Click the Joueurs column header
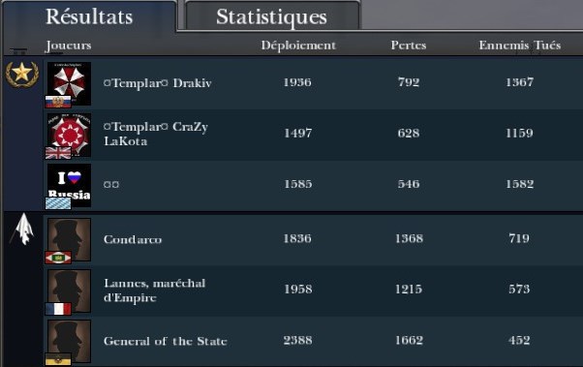The width and height of the screenshot is (583, 367). [69, 46]
